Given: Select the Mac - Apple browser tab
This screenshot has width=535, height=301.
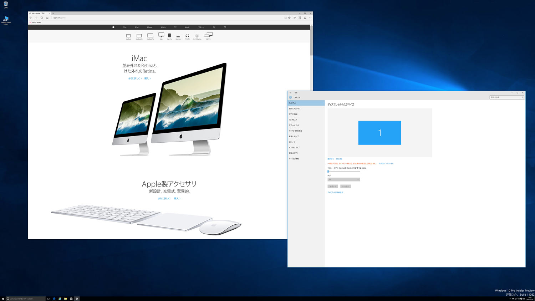Looking at the screenshot, I should point(39,13).
